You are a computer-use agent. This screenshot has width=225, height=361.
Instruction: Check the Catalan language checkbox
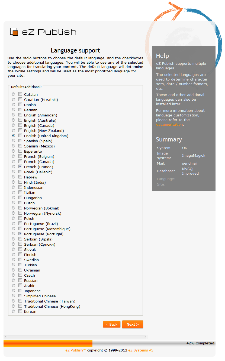pyautogui.click(x=20, y=94)
